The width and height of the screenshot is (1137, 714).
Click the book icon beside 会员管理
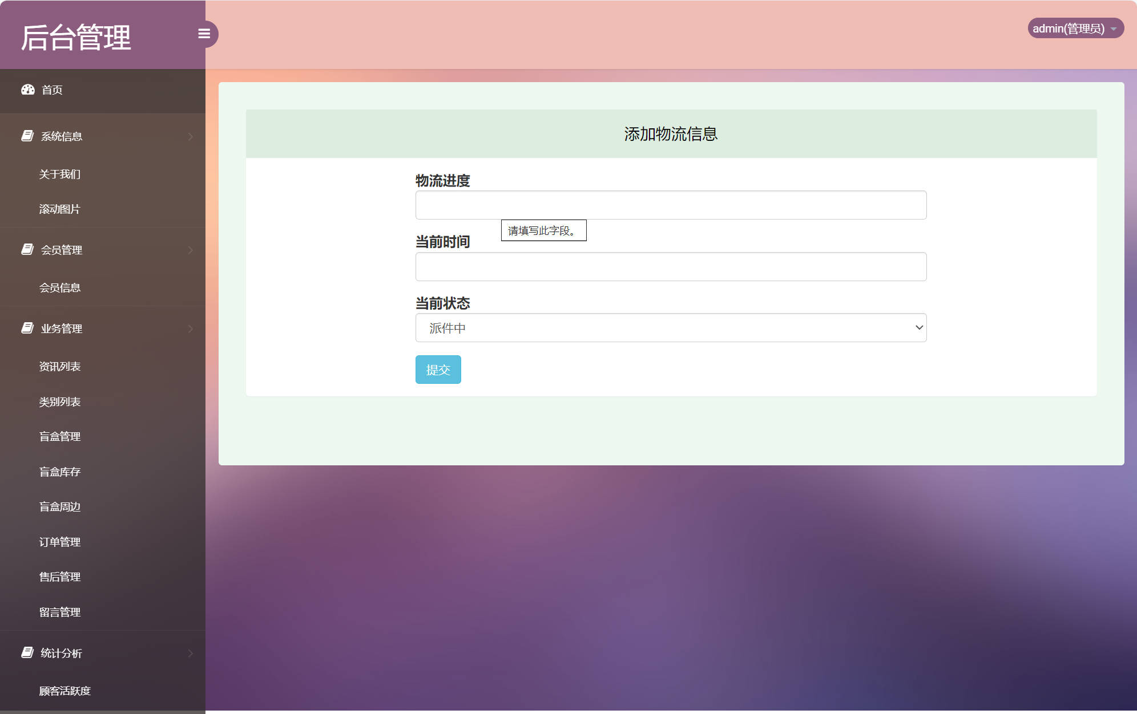click(26, 249)
